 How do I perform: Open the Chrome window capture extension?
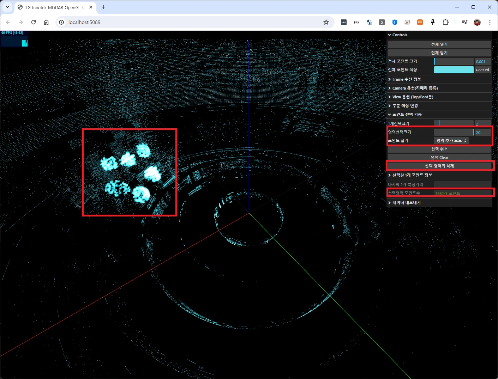pos(407,22)
